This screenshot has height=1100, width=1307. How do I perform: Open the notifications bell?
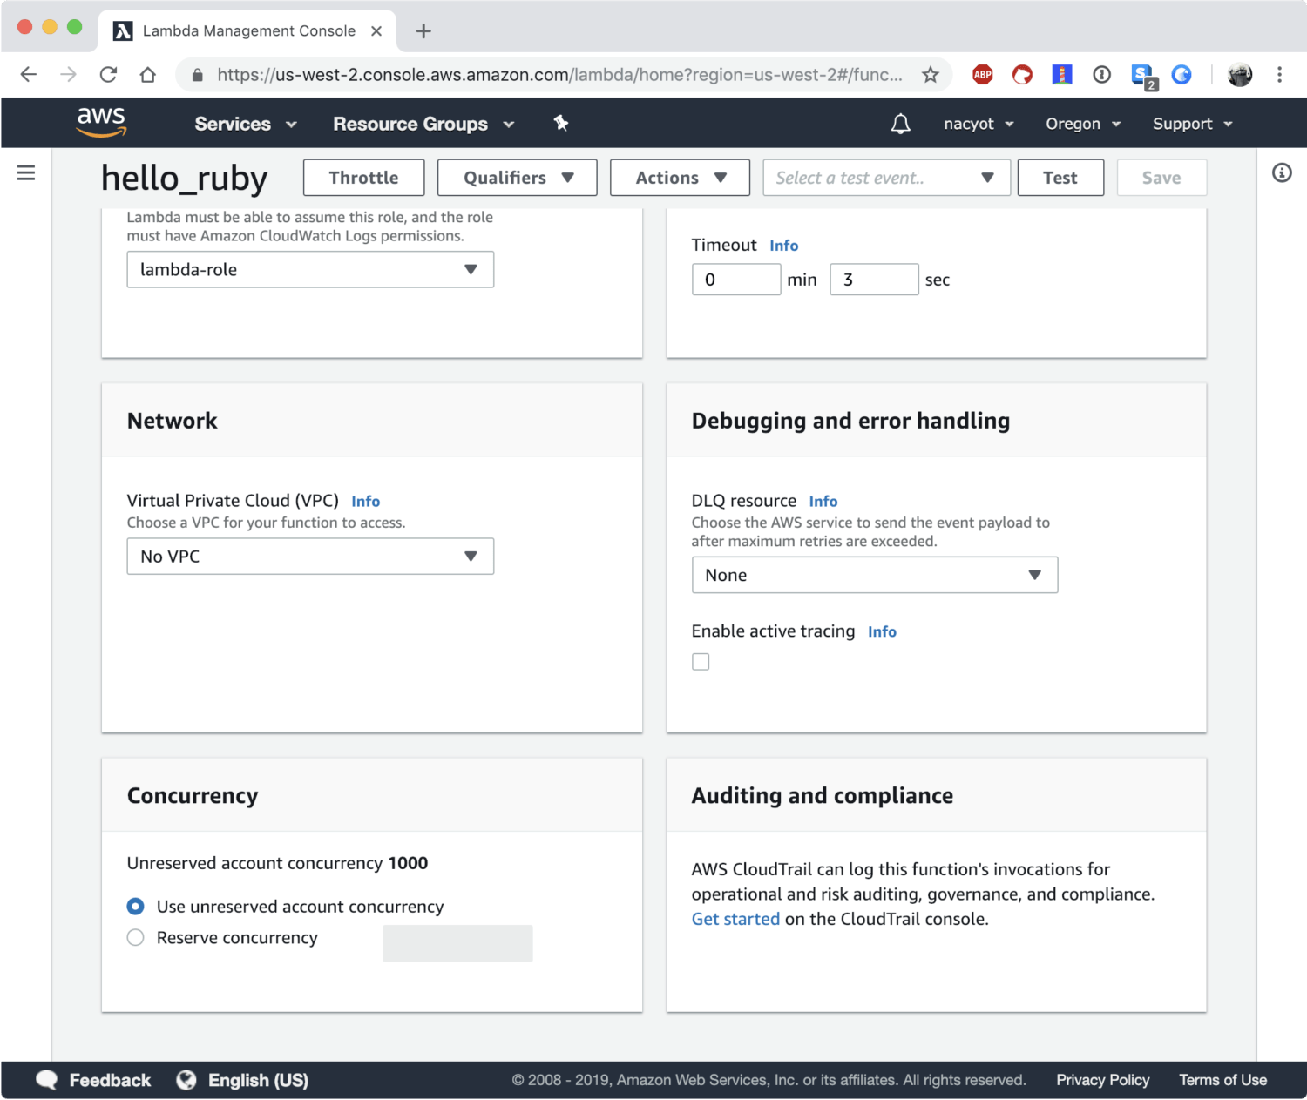coord(900,124)
